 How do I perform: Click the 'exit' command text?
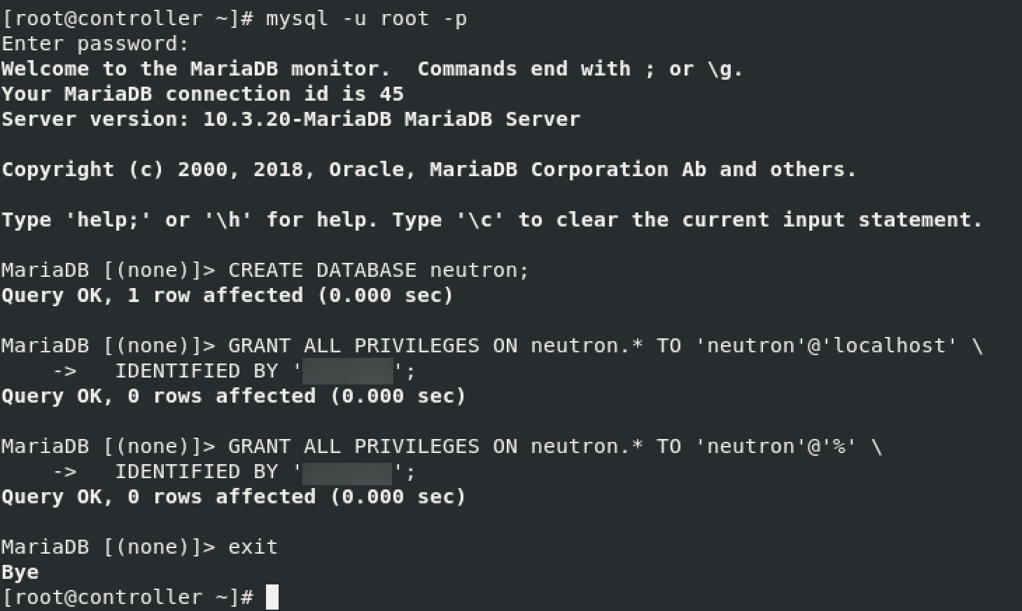click(253, 547)
